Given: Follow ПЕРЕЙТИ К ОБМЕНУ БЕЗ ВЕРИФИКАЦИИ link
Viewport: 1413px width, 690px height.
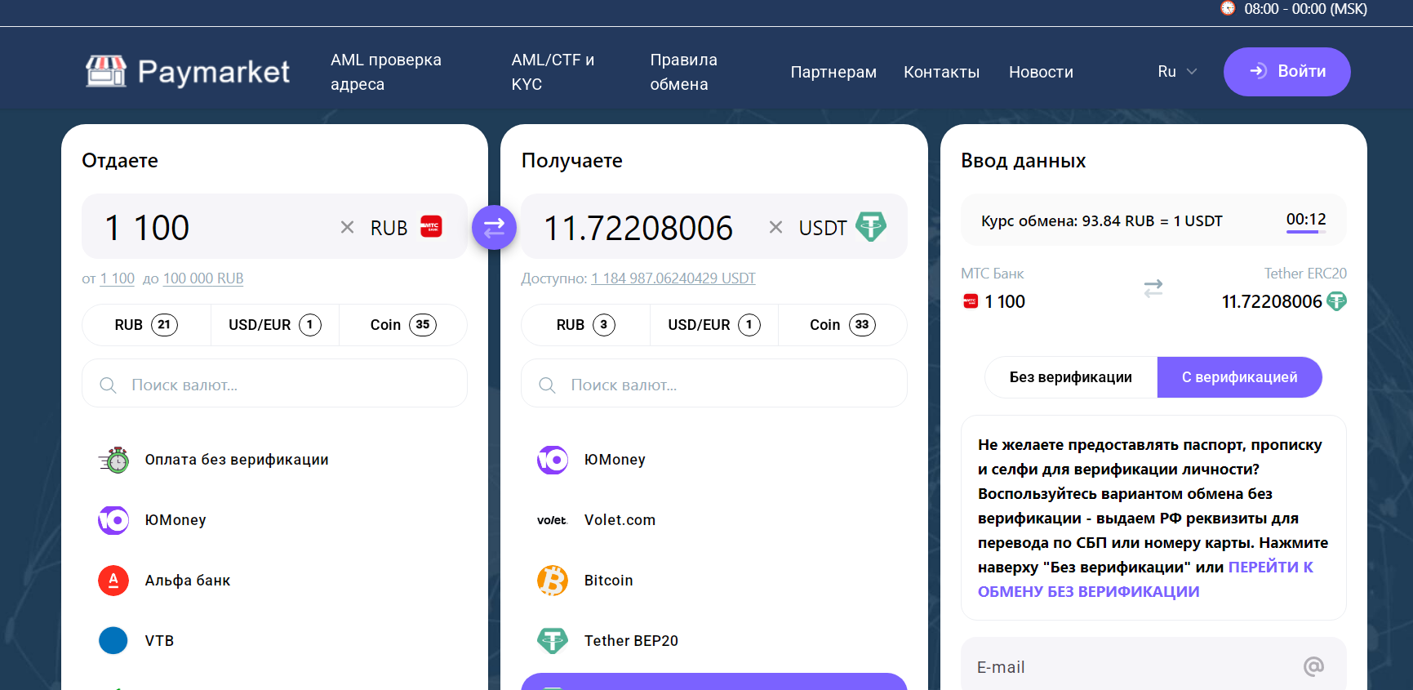Looking at the screenshot, I should (x=1145, y=579).
